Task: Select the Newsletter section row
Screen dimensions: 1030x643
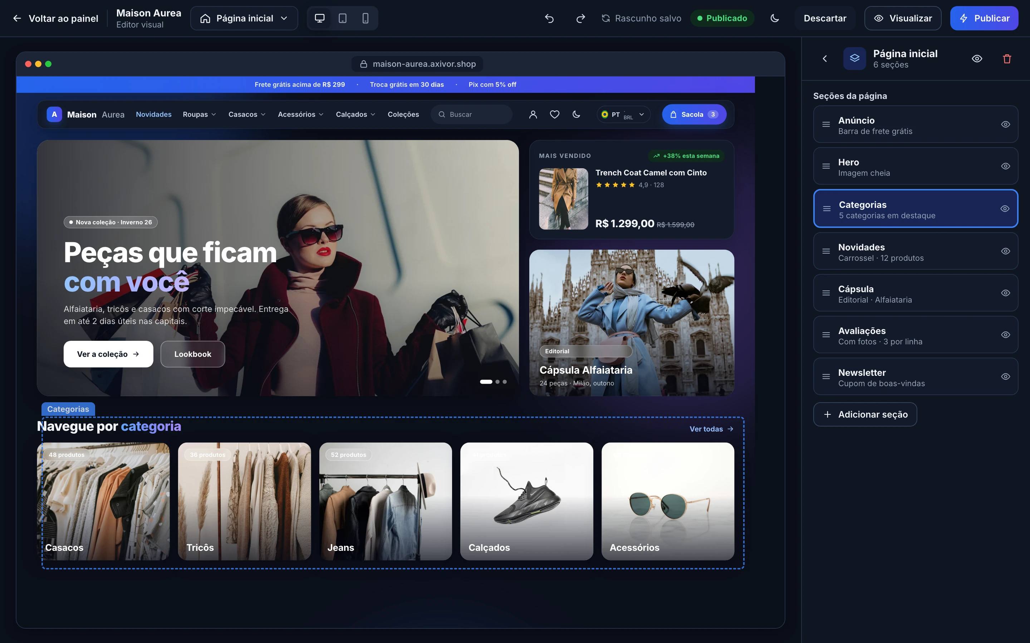Action: [x=916, y=377]
